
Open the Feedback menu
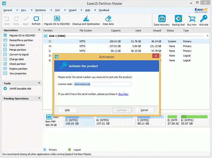[x=104, y=10]
